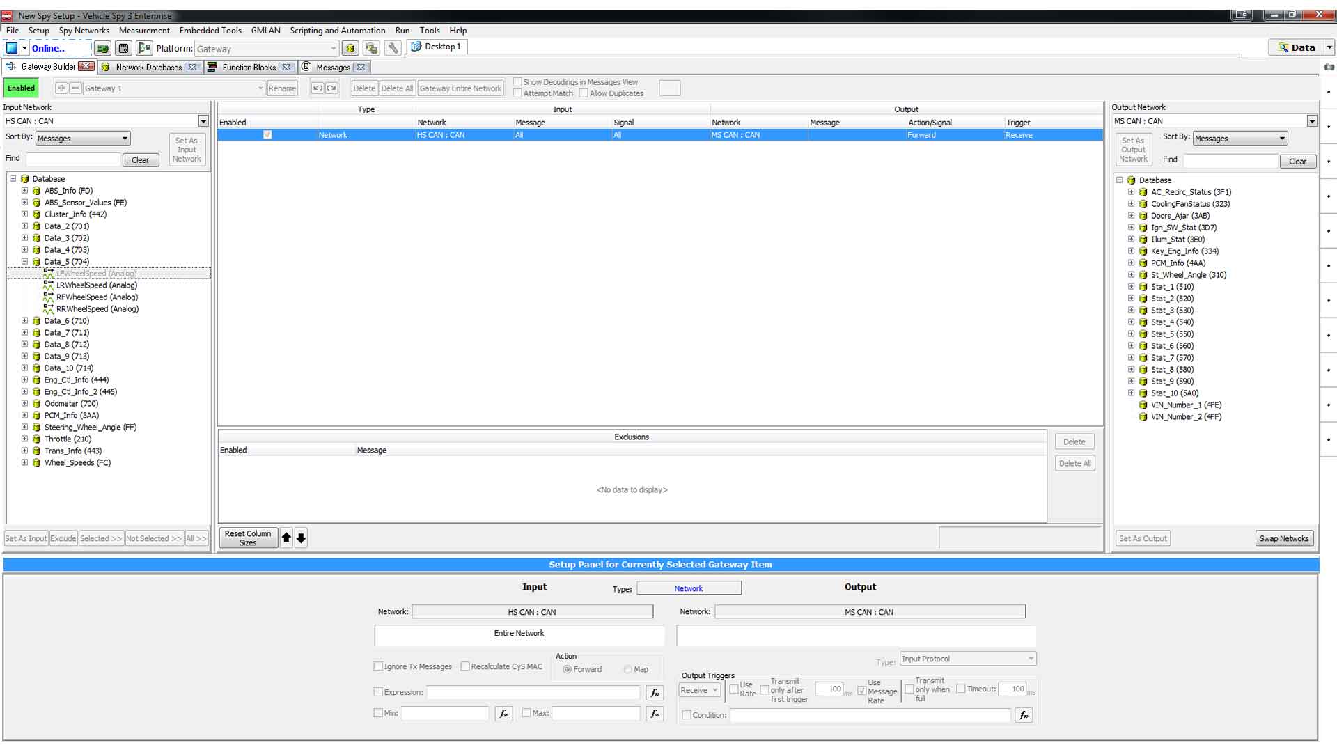Image resolution: width=1337 pixels, height=752 pixels.
Task: Click the Min function fx icon
Action: pos(503,714)
